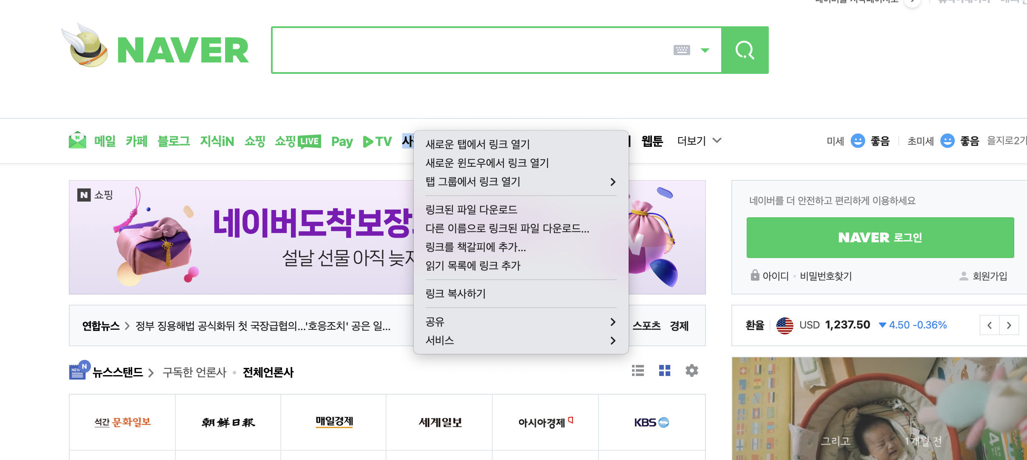Select 링크 복사하기
The width and height of the screenshot is (1027, 460).
click(521, 294)
